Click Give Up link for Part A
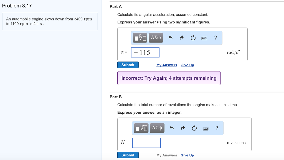The height and width of the screenshot is (160, 284). 187,65
